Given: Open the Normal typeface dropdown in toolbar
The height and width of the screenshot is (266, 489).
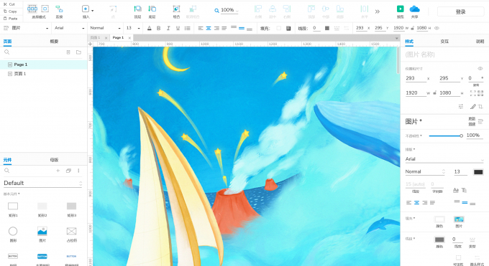Looking at the screenshot, I should pyautogui.click(x=105, y=28).
